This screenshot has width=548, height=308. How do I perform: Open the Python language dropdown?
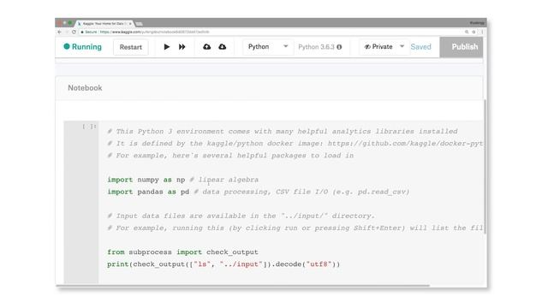268,47
